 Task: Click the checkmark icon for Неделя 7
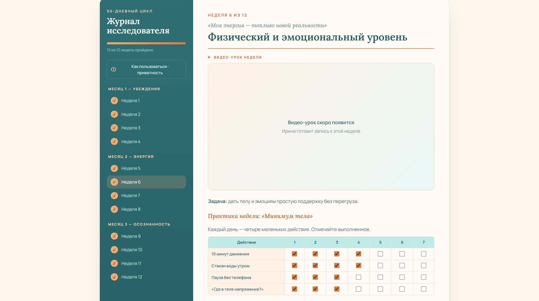click(x=114, y=195)
